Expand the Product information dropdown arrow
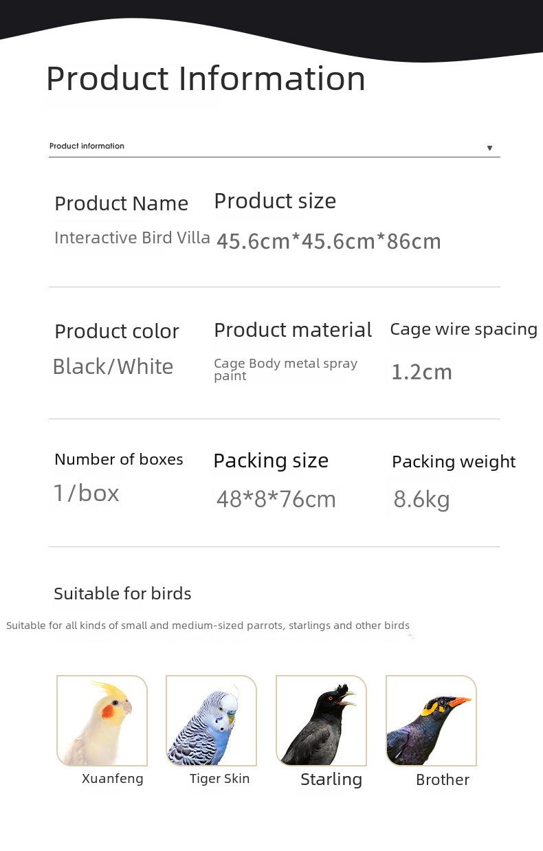This screenshot has height=851, width=543. click(489, 148)
